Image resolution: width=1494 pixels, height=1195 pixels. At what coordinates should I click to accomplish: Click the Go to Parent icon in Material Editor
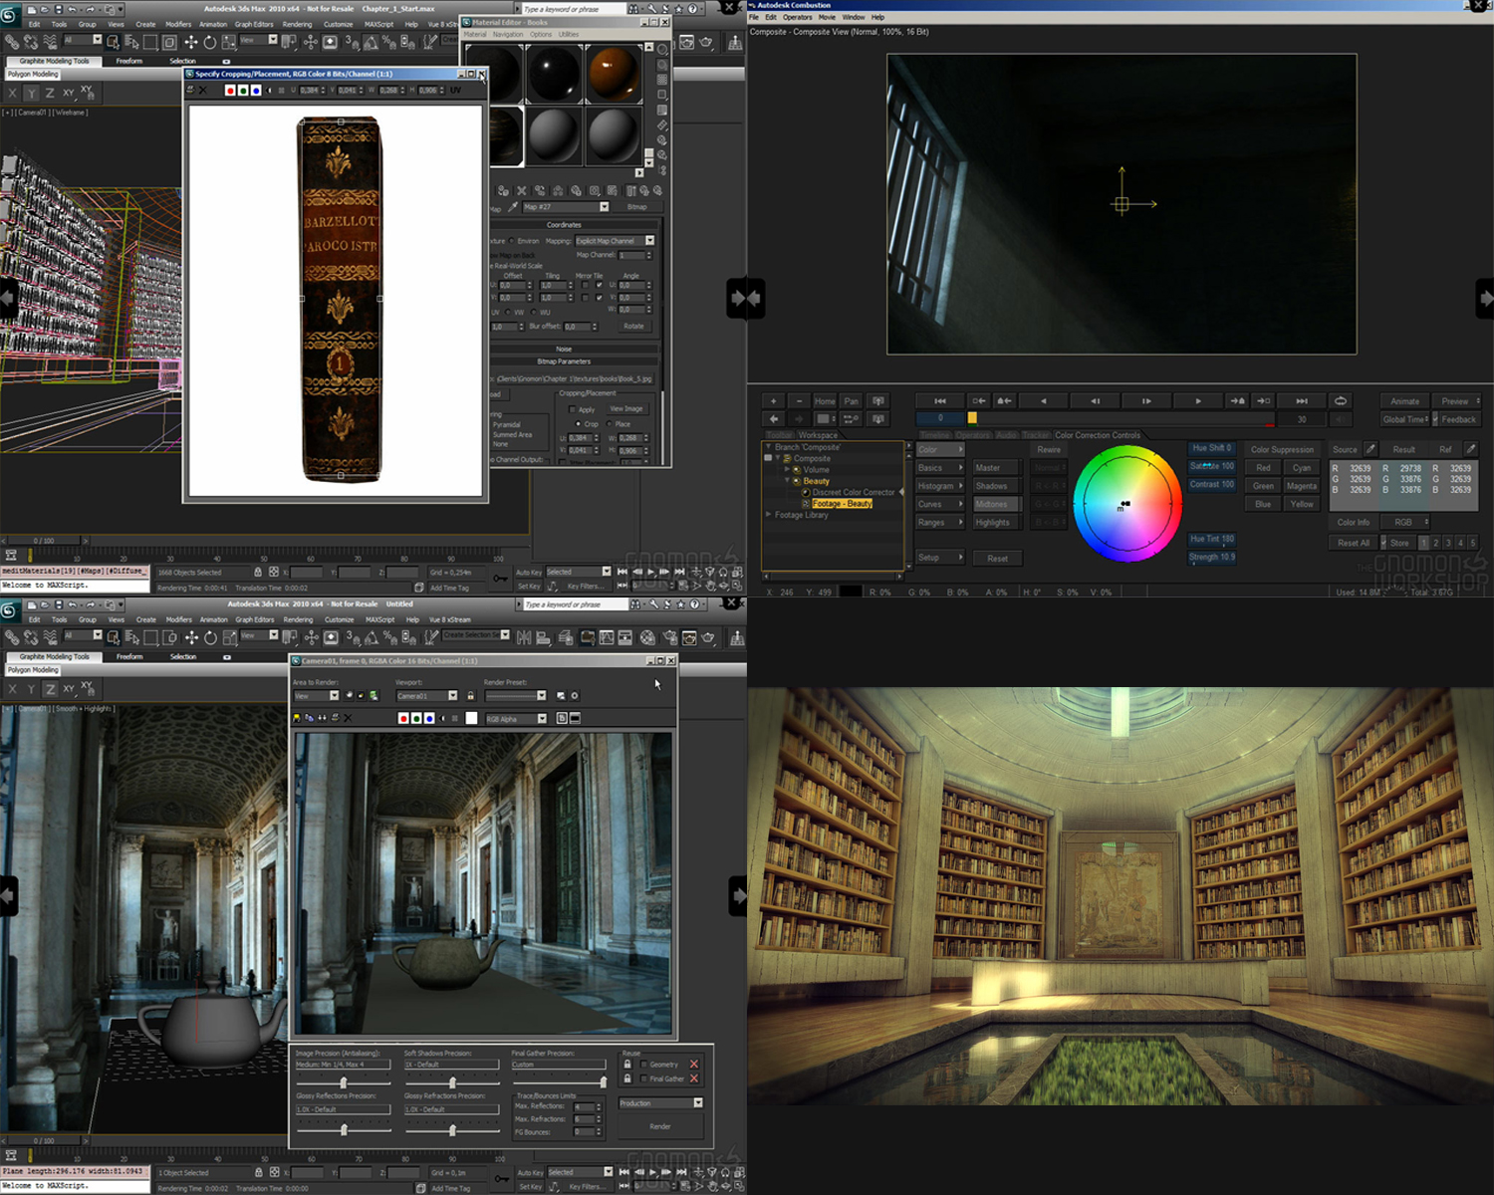pyautogui.click(x=645, y=191)
